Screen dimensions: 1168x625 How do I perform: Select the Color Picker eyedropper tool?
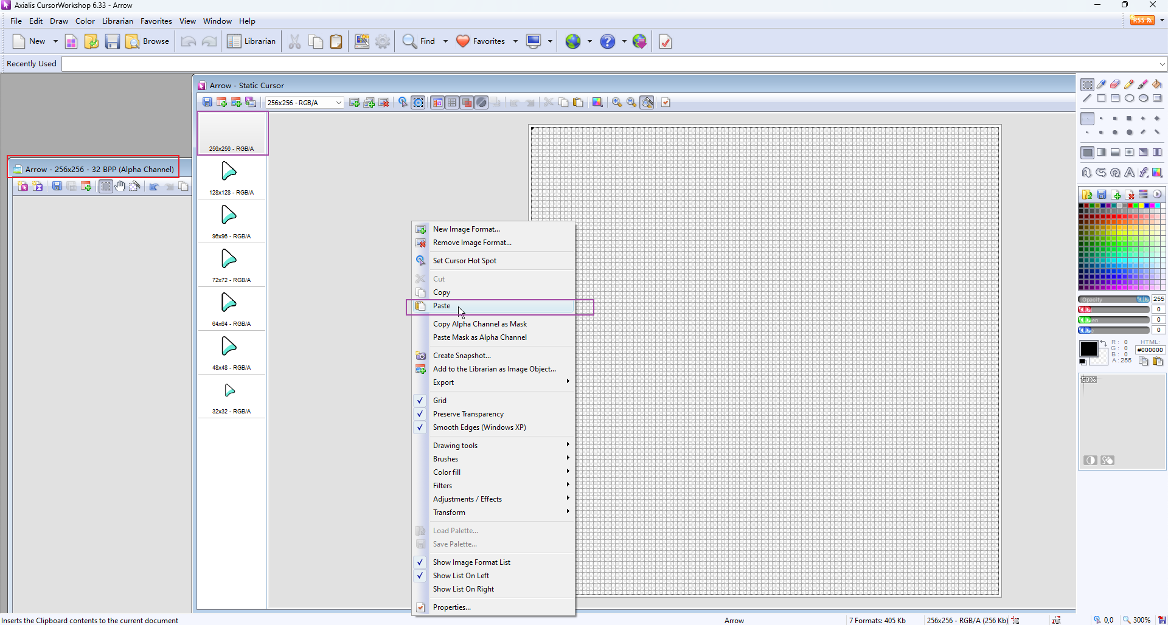tap(1101, 85)
